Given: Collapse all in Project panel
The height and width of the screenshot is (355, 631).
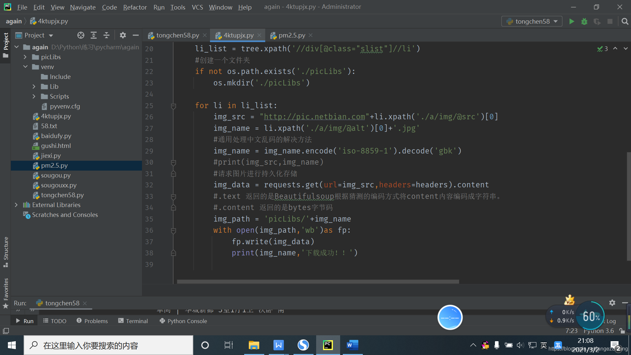Looking at the screenshot, I should 106,35.
